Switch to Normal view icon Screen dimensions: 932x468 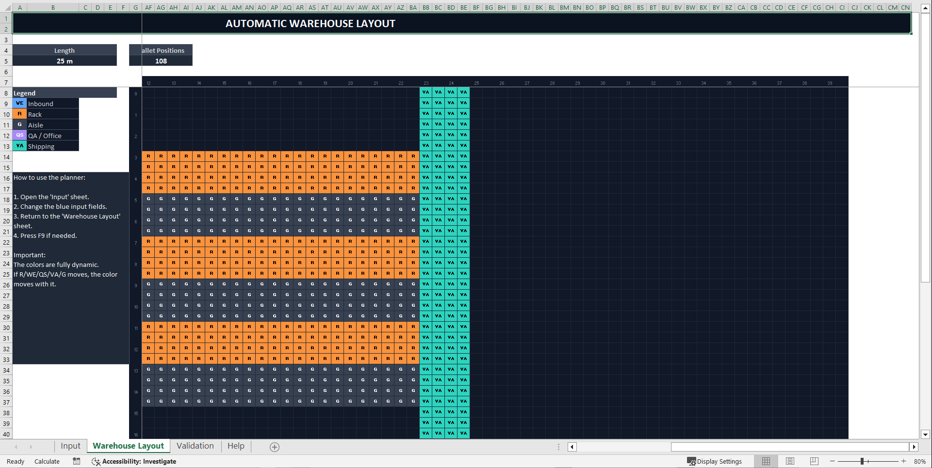coord(766,461)
